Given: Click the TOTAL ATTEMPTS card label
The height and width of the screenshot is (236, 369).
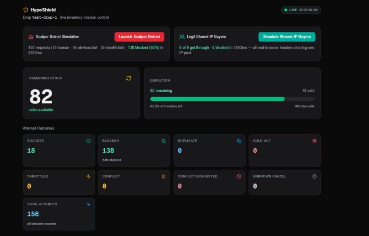Looking at the screenshot, I should pos(42,205).
